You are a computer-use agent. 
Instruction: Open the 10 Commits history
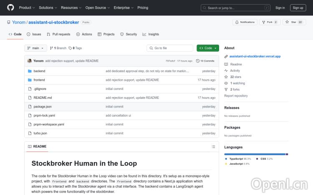205,61
